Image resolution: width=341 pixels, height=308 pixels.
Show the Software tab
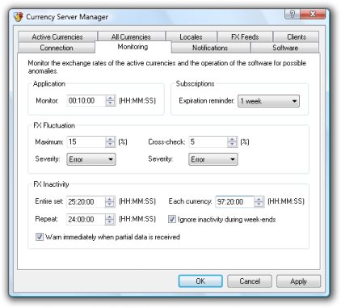(285, 48)
